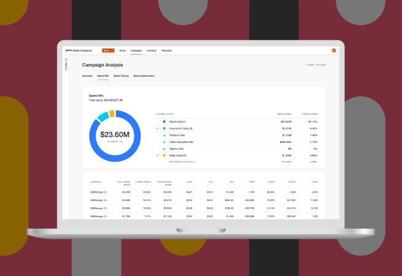Click the Platform Fee legend dot

[164, 135]
